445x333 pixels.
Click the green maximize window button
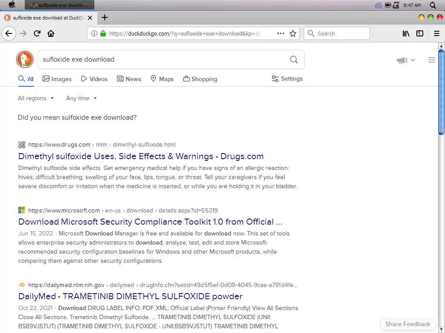point(431,17)
